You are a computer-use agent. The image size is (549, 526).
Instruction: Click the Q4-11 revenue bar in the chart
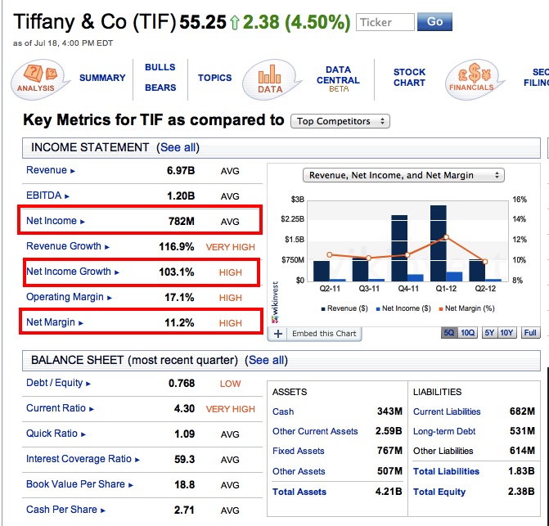pos(399,248)
